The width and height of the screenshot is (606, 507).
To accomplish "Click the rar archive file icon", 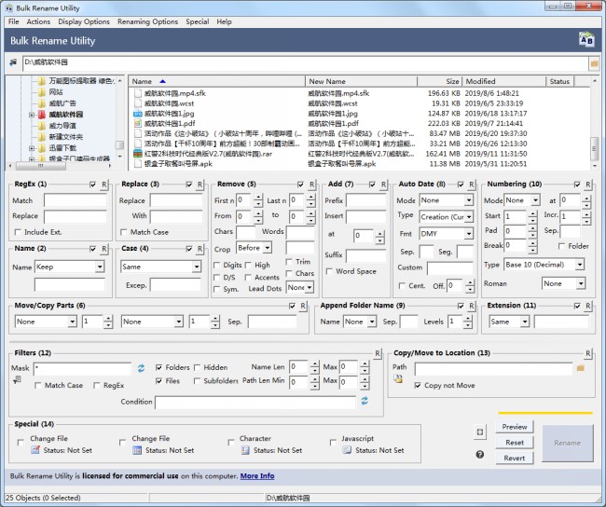I will click(138, 154).
